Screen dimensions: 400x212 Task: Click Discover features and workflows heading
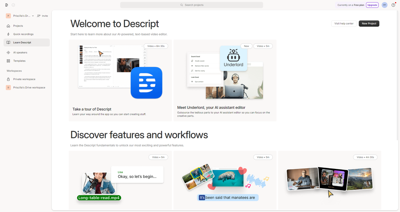pyautogui.click(x=139, y=135)
